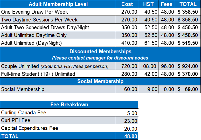Click the Adult Membership Level column header

[x=58, y=4]
